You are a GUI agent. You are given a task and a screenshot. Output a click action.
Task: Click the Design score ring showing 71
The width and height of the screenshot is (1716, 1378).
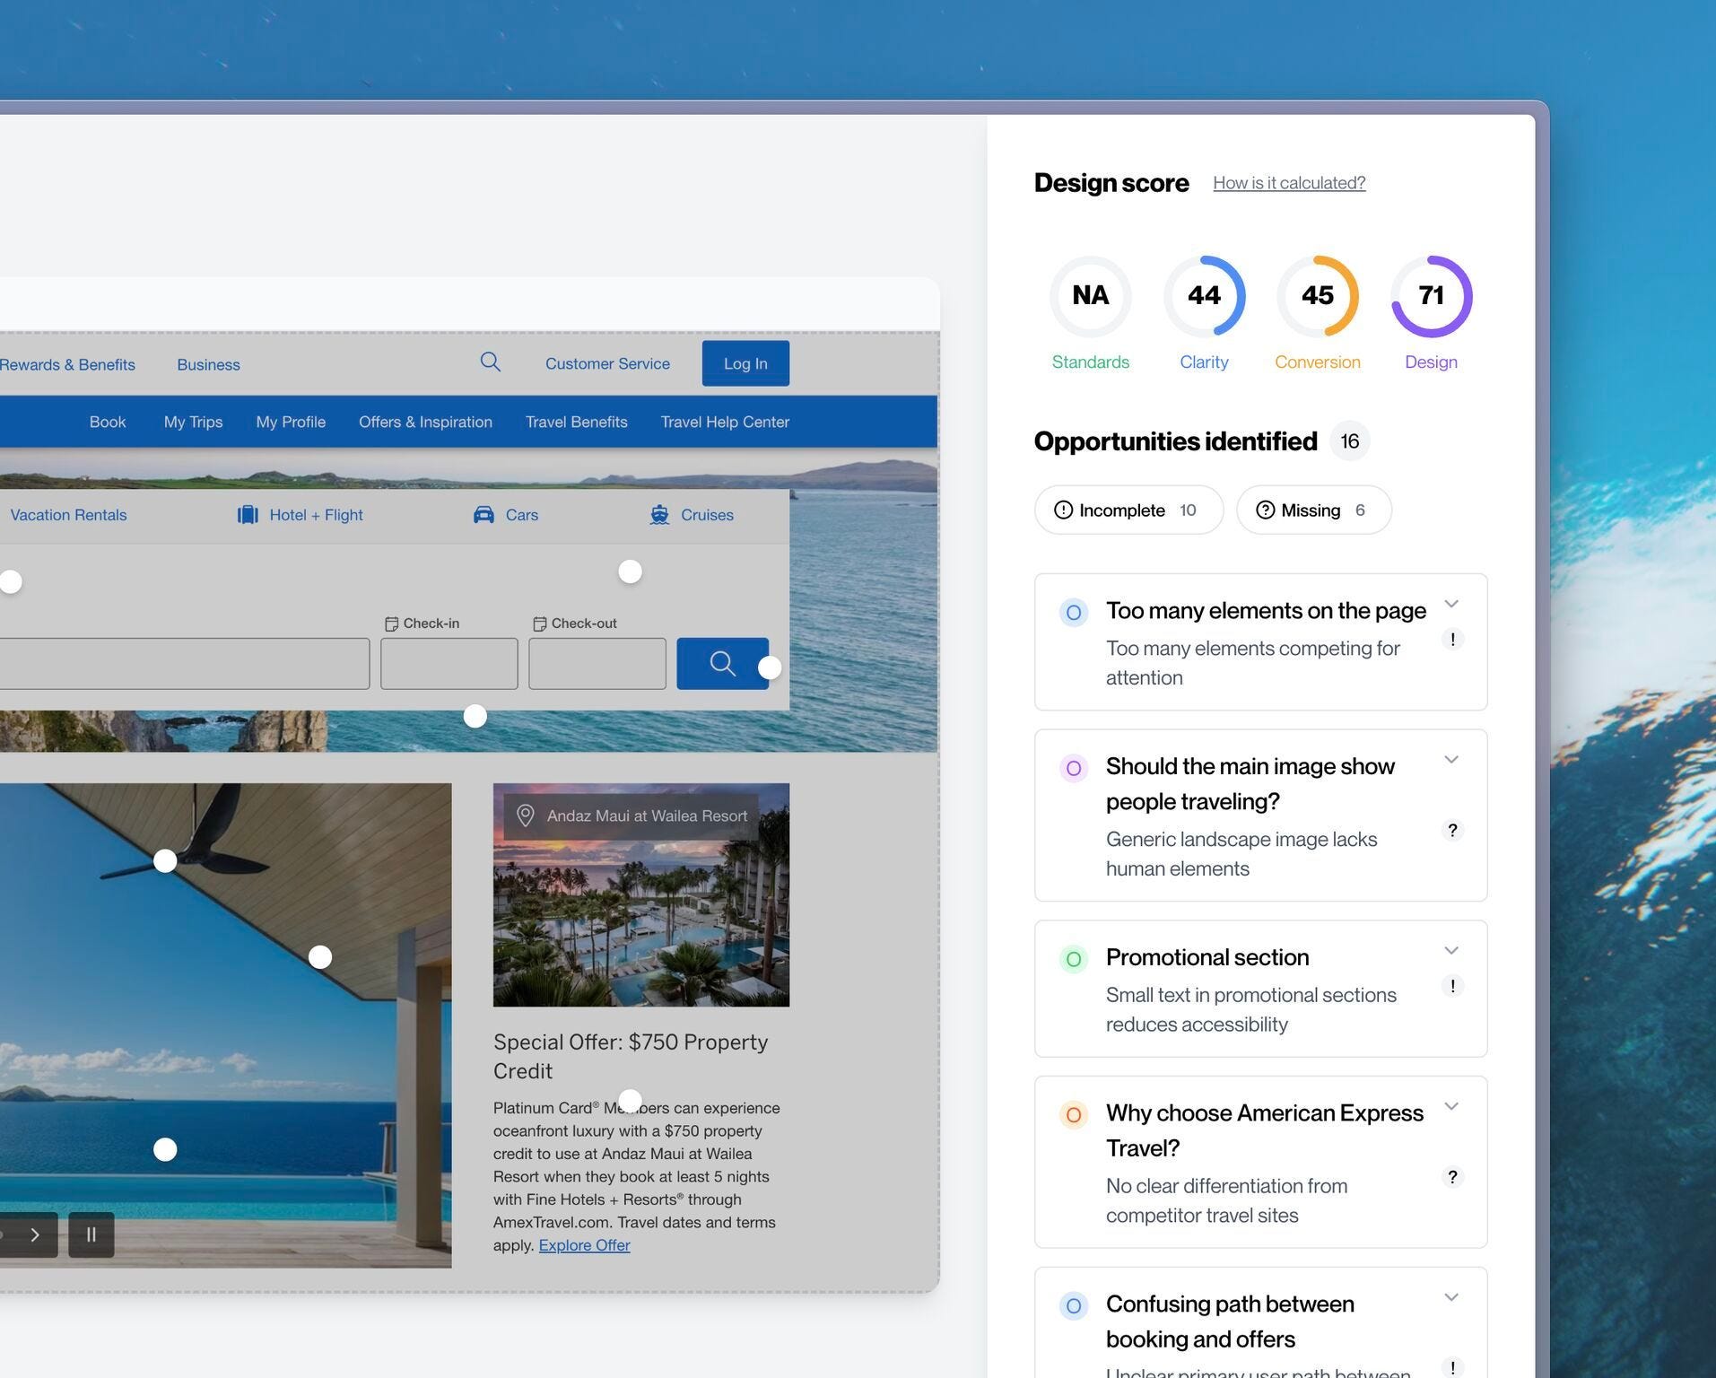[x=1431, y=296]
